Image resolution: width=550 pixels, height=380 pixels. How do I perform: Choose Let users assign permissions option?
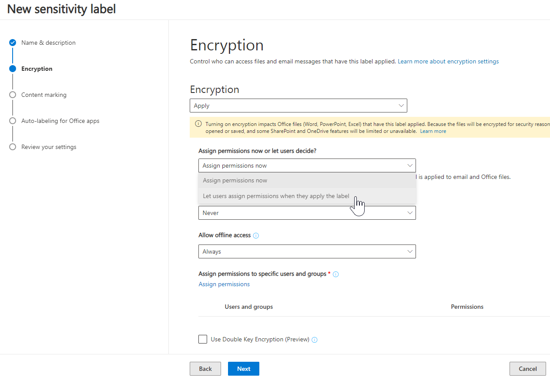coord(276,196)
